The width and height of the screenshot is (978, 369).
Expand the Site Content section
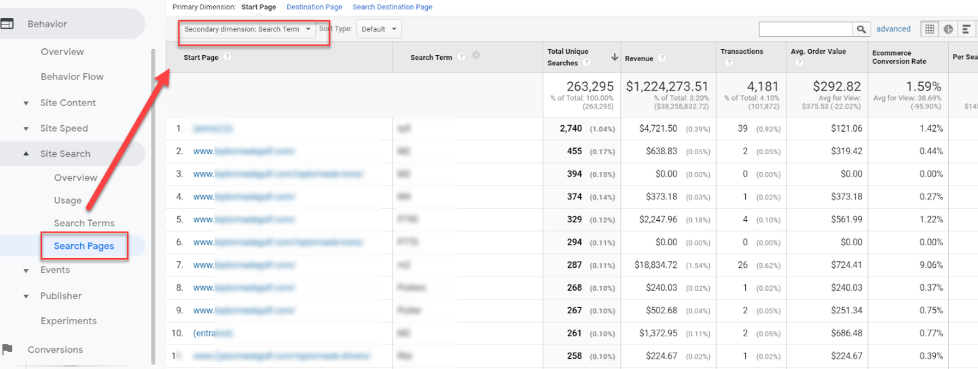26,103
